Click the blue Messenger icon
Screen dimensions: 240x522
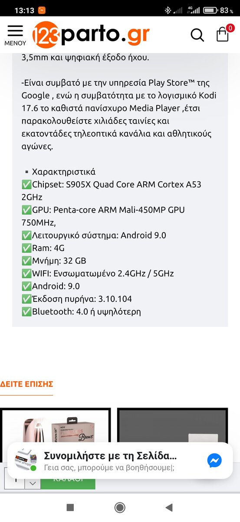214,460
